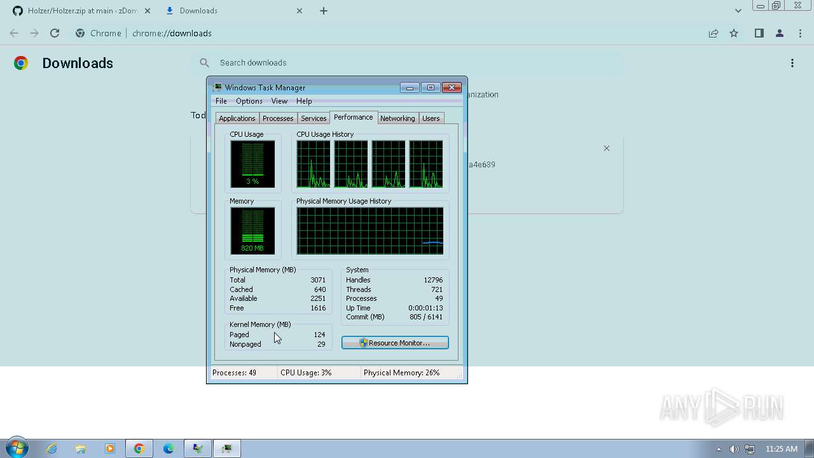Minimize the Windows Task Manager window

410,88
